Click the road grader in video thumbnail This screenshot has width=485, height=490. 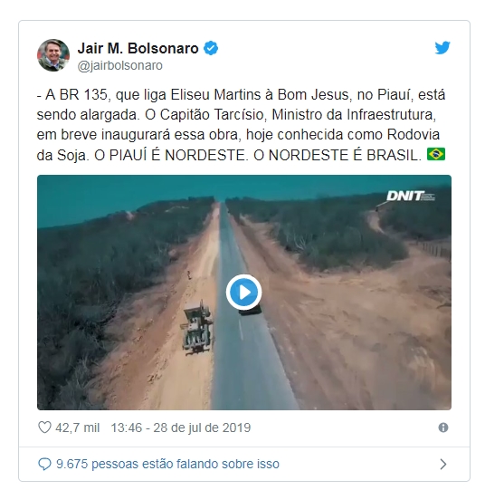click(x=197, y=327)
